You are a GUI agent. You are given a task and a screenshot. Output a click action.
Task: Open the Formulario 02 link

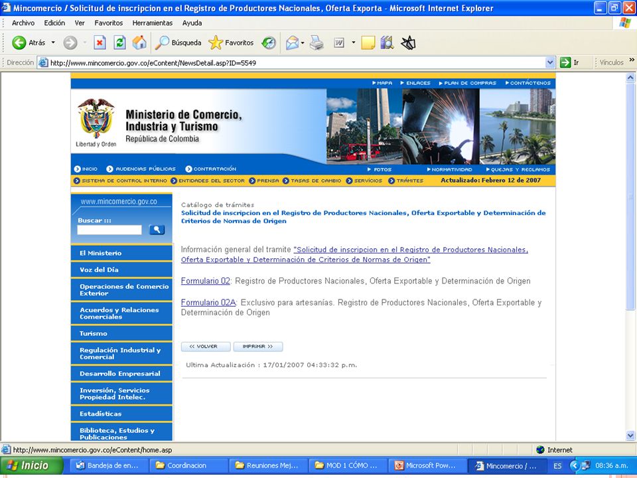click(x=206, y=281)
